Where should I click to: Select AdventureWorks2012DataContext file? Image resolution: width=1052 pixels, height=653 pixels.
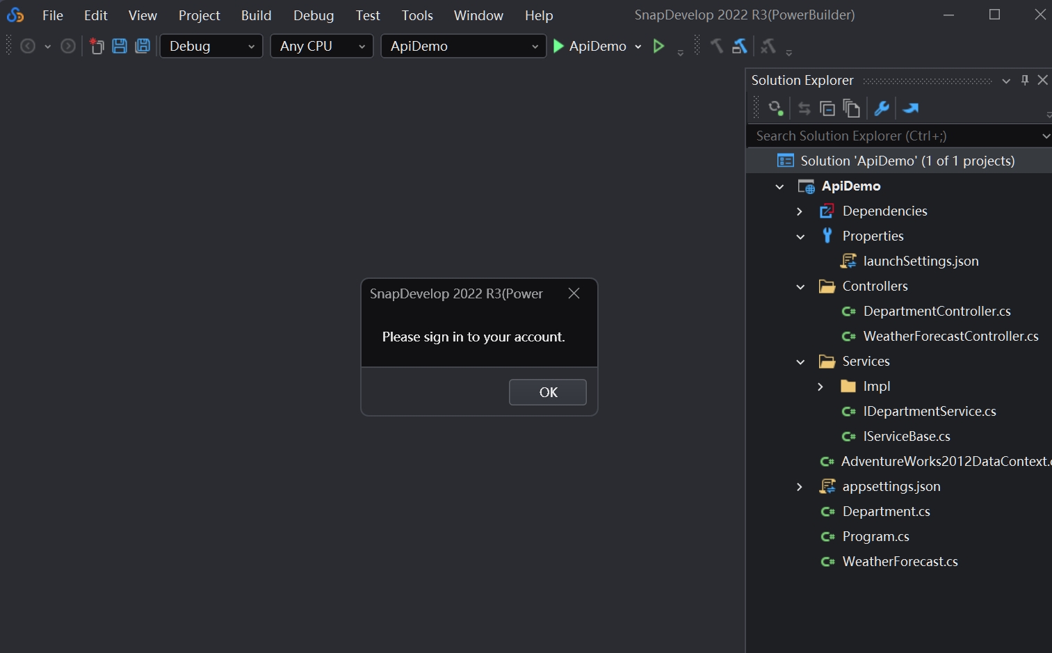coord(946,461)
